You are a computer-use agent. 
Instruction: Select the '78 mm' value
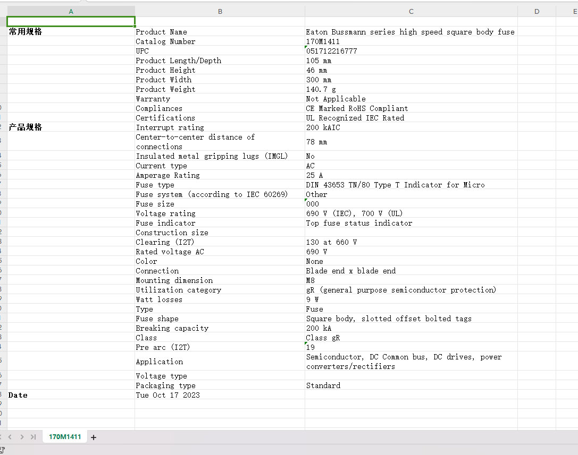pos(412,142)
